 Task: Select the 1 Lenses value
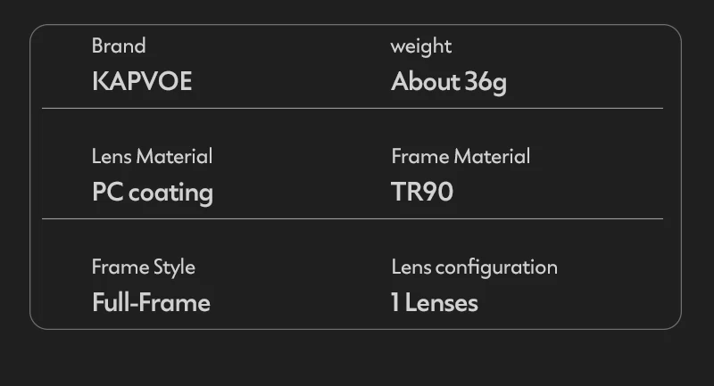[435, 303]
